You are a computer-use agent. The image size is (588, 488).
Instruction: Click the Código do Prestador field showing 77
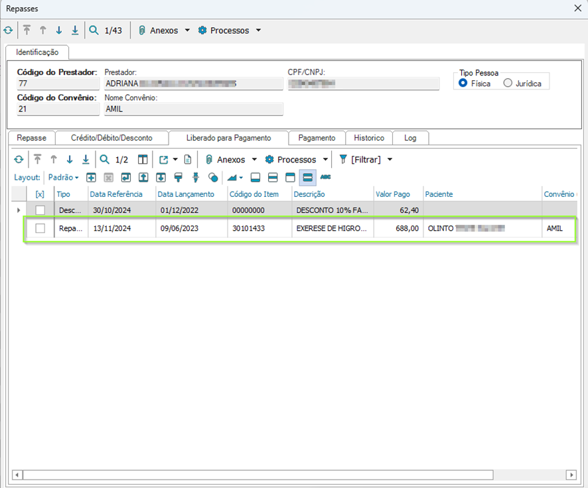click(x=58, y=84)
